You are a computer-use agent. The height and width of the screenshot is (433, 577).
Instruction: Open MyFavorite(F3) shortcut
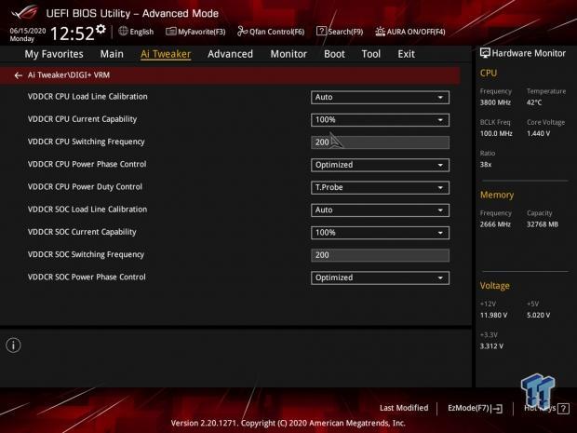pos(195,32)
